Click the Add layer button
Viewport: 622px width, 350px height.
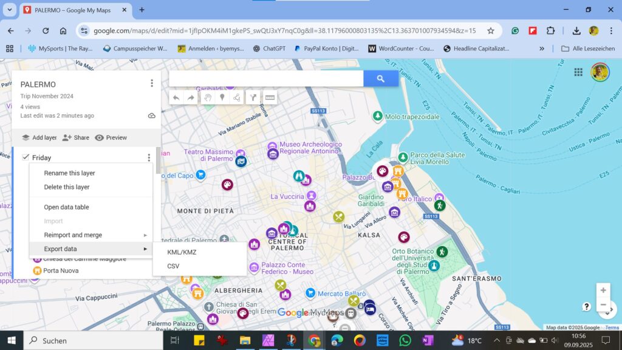[x=39, y=138]
